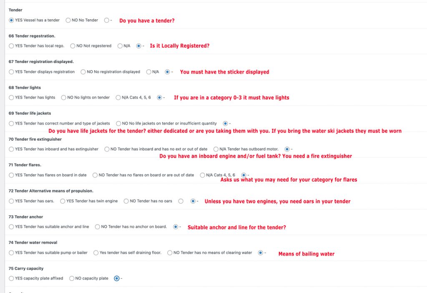Choose 'NO No registration displayed'
This screenshot has width=427, height=293.
tap(83, 72)
